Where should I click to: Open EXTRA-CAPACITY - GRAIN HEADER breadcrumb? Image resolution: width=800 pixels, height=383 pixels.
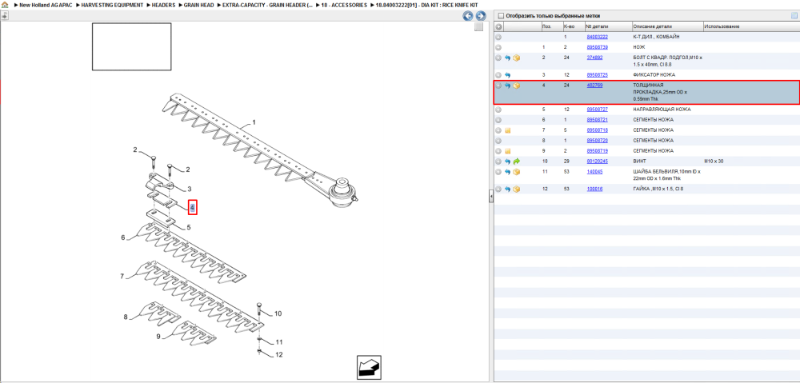(267, 5)
